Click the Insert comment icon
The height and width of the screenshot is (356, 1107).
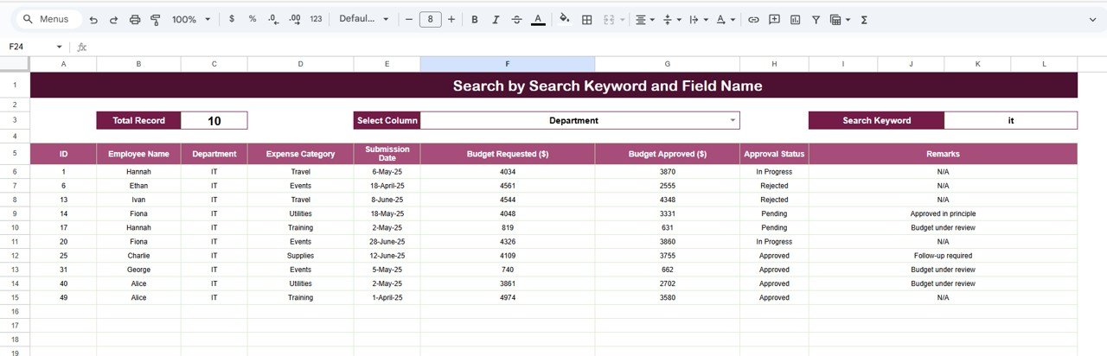[x=774, y=19]
